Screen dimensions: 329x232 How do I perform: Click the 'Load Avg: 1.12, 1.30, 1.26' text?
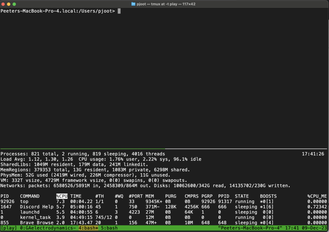(37, 159)
